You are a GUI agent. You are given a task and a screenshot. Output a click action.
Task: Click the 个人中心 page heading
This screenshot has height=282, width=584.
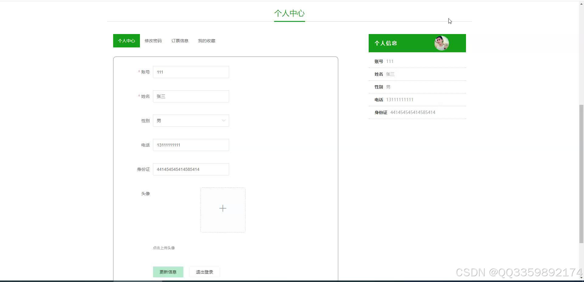coord(289,13)
